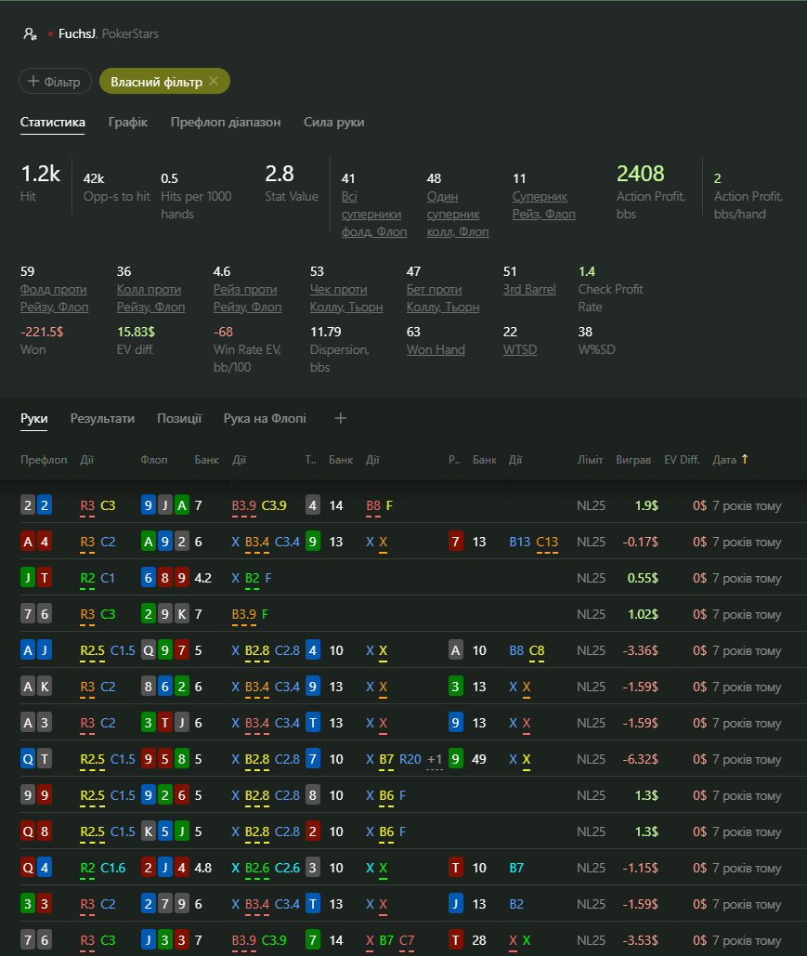Expand the +1 extra actions in Q T row
This screenshot has height=956, width=807.
point(435,760)
